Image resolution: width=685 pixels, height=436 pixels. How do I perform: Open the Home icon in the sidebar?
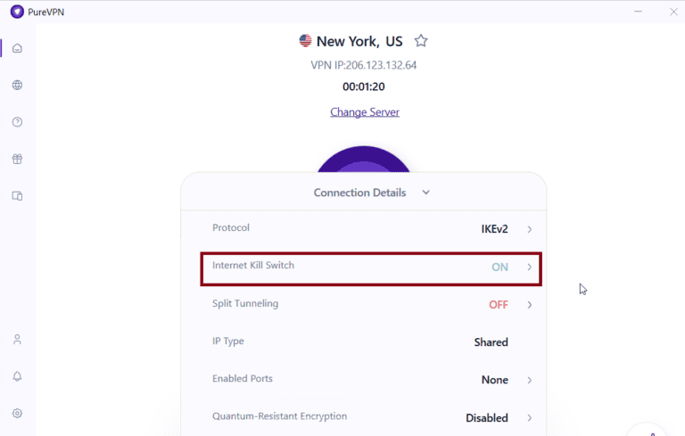click(x=17, y=48)
